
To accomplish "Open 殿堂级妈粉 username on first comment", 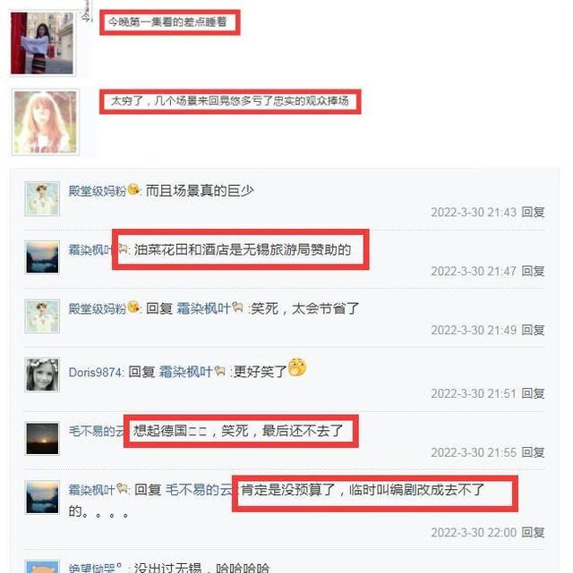I will click(x=98, y=190).
